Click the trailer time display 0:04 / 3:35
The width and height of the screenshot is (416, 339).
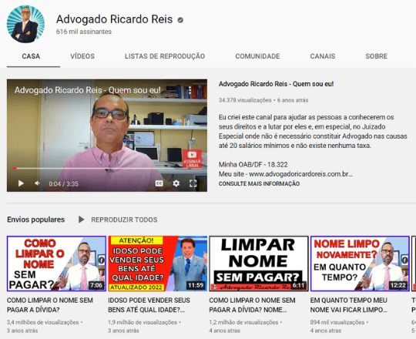pyautogui.click(x=63, y=184)
